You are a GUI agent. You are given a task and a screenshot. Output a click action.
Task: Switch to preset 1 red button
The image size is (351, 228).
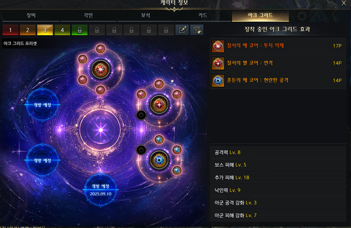point(10,30)
